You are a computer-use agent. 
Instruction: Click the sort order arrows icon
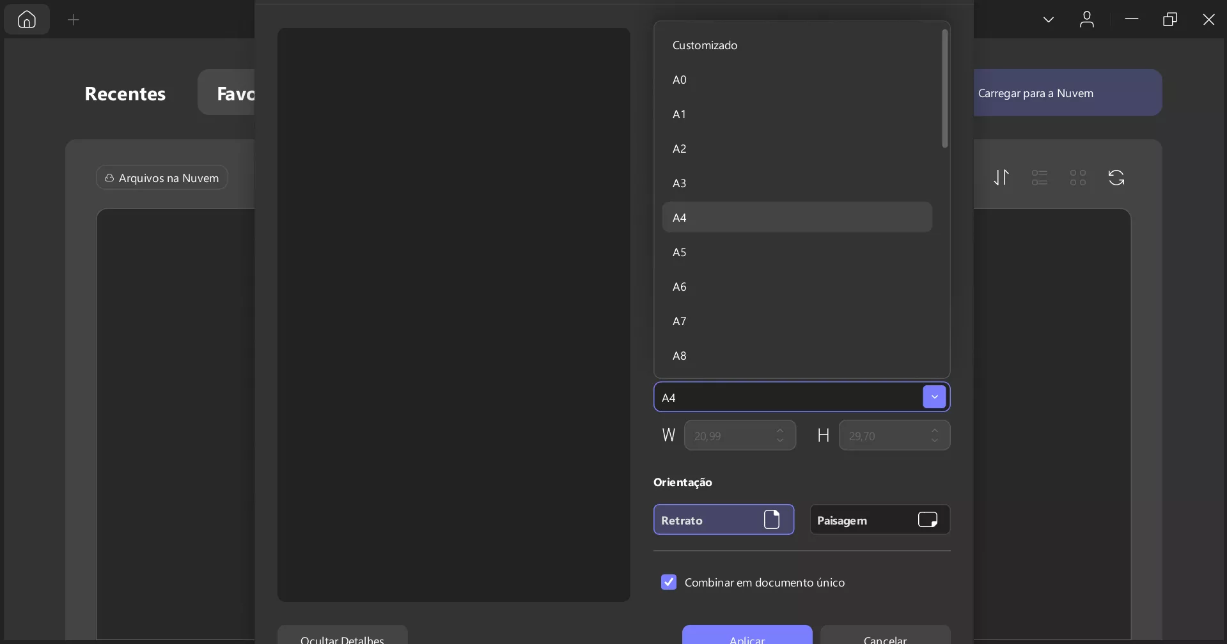tap(1001, 178)
